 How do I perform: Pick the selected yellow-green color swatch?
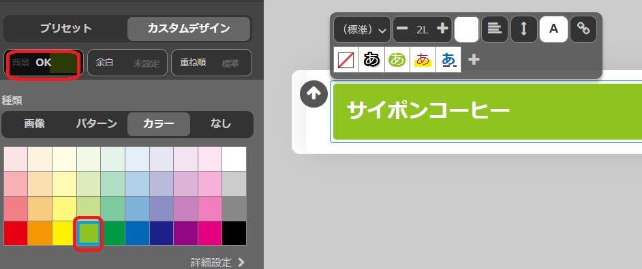[x=89, y=234]
